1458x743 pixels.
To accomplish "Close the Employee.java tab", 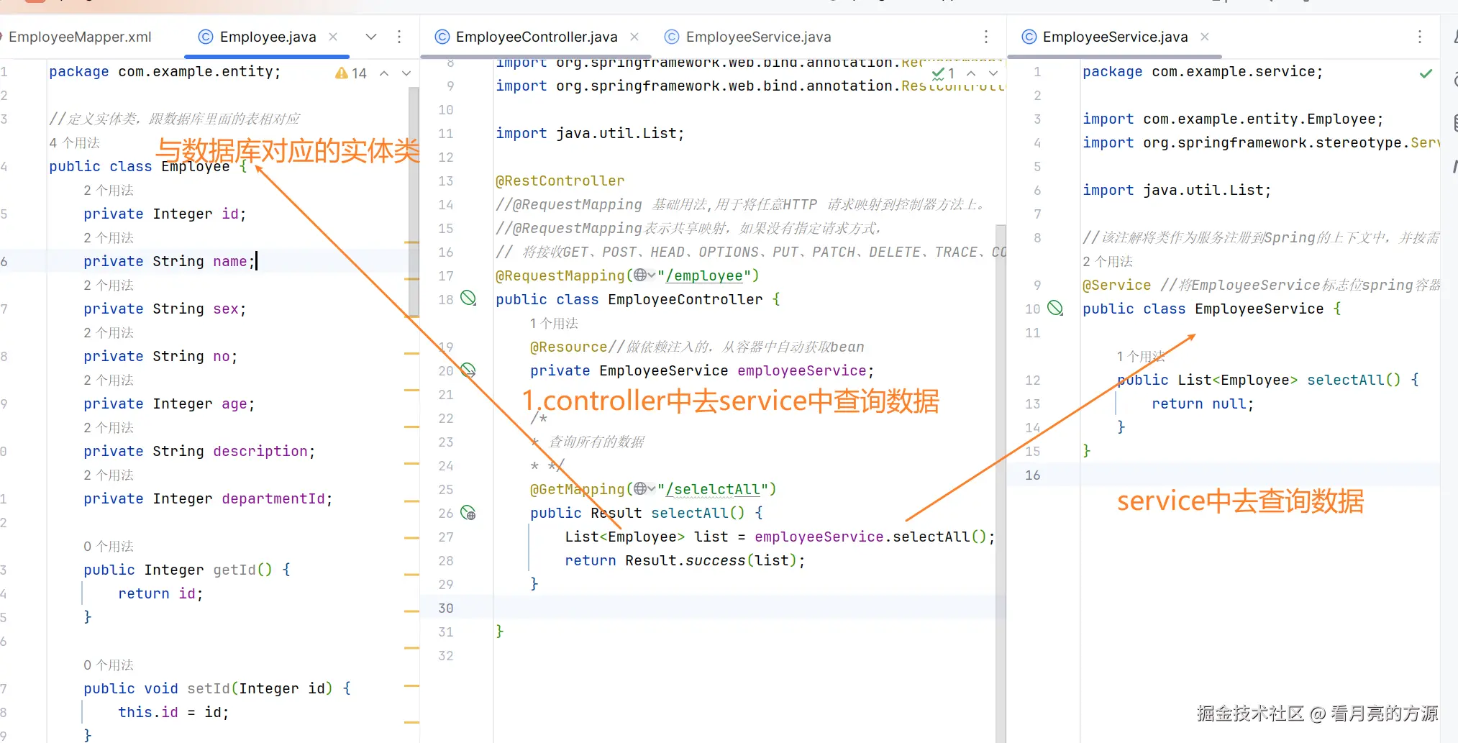I will [333, 37].
